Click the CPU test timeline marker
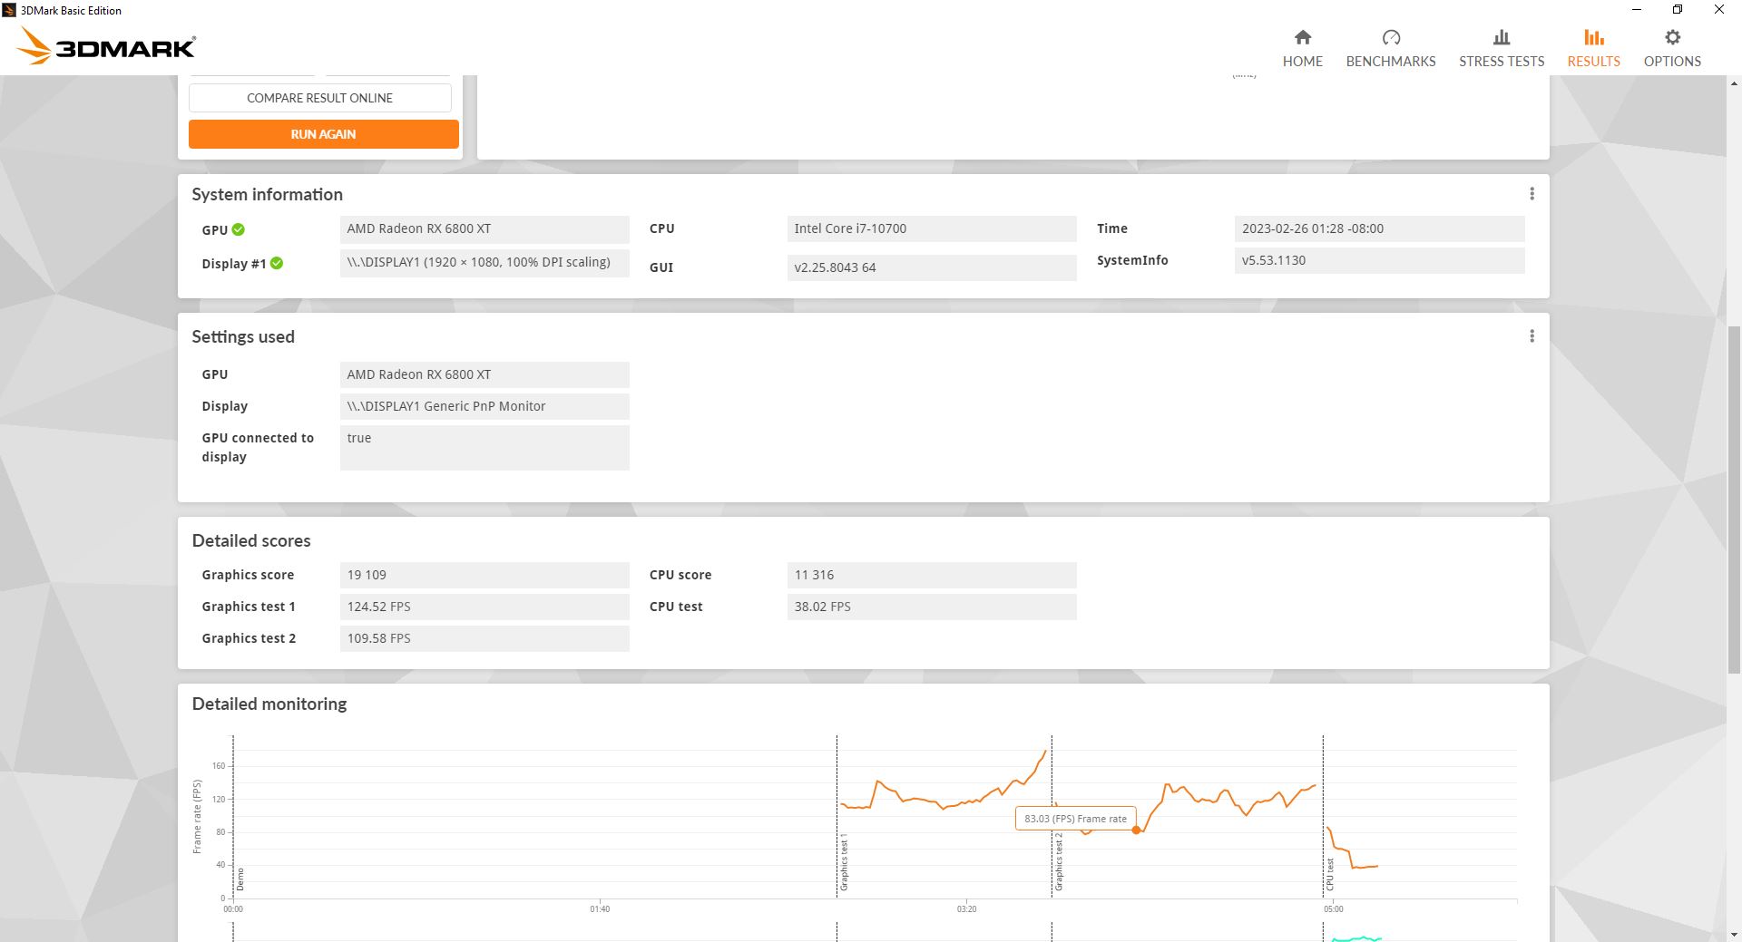 (1330, 874)
